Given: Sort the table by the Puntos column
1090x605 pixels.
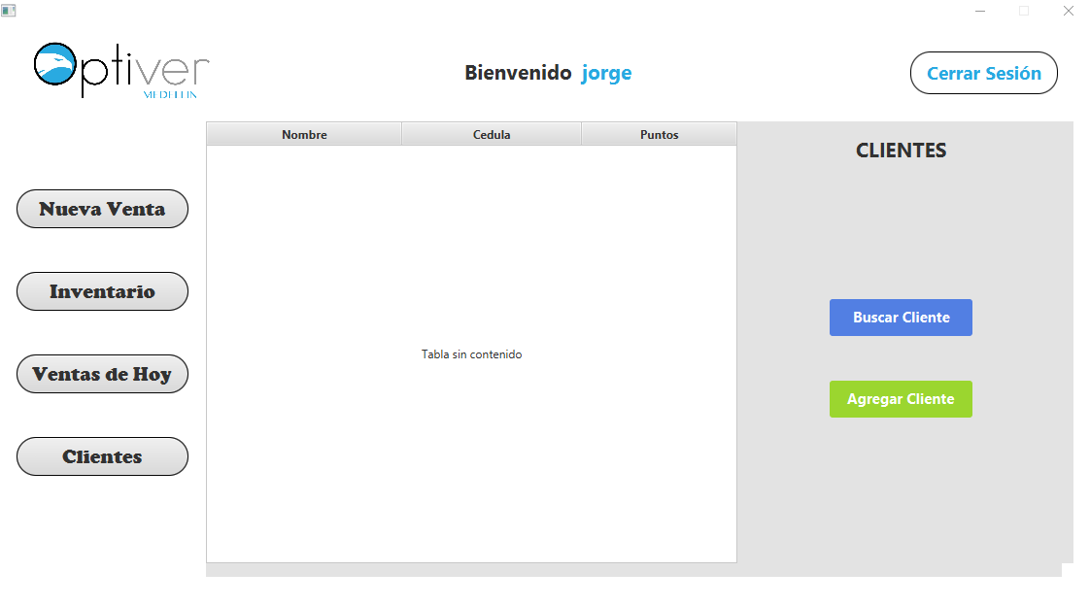Looking at the screenshot, I should pos(659,133).
